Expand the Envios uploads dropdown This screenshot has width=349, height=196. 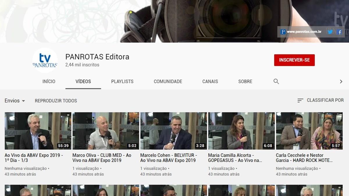[x=15, y=101]
